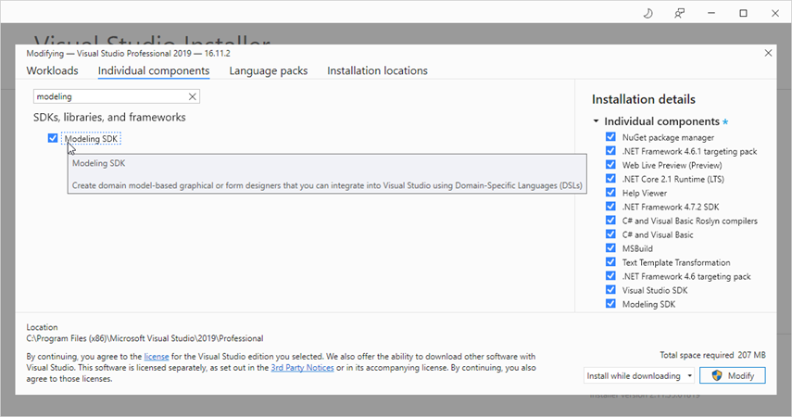Open the Language packs tab

(x=269, y=70)
